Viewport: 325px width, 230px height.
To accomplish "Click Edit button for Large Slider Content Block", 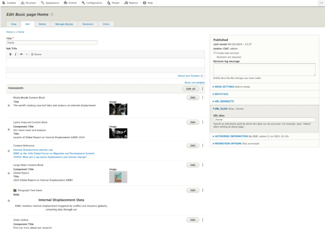I will (193, 165).
